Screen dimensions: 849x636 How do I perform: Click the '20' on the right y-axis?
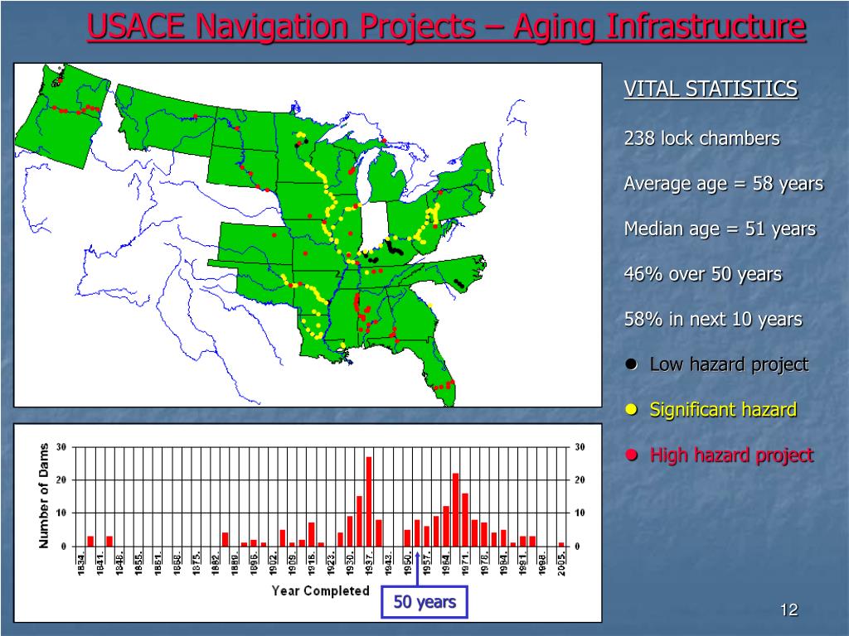580,480
